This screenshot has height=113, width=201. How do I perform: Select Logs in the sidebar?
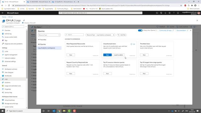6,79
